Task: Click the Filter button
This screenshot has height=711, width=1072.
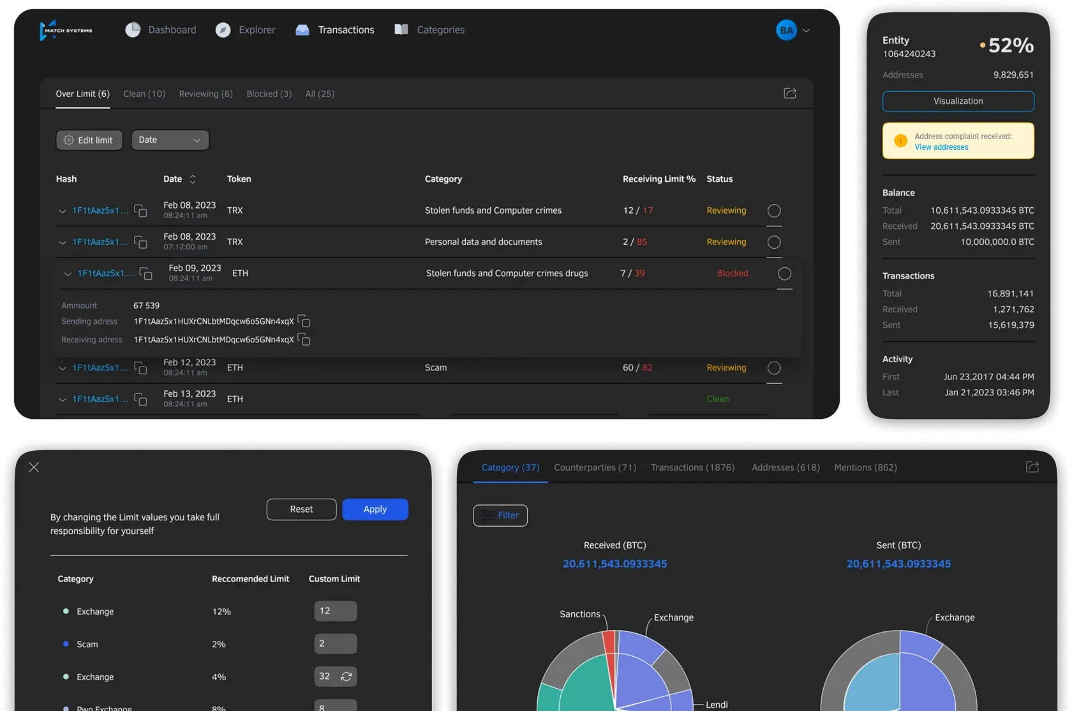Action: tap(500, 515)
